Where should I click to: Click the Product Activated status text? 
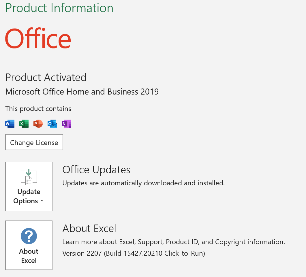coord(46,78)
